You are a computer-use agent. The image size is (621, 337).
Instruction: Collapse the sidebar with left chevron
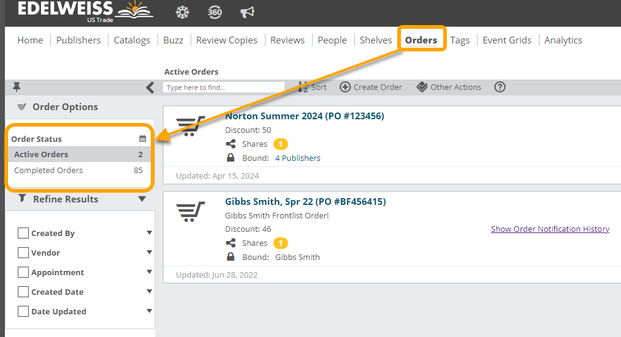coord(150,87)
